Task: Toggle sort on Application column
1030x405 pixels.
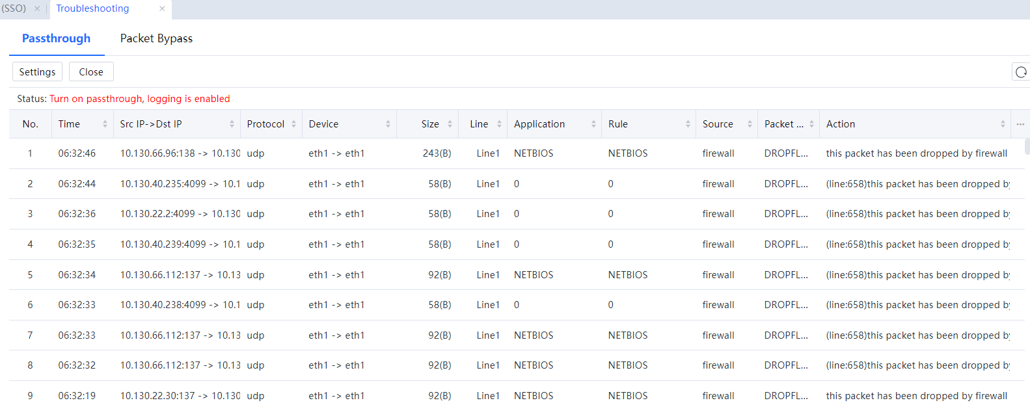Action: 593,124
